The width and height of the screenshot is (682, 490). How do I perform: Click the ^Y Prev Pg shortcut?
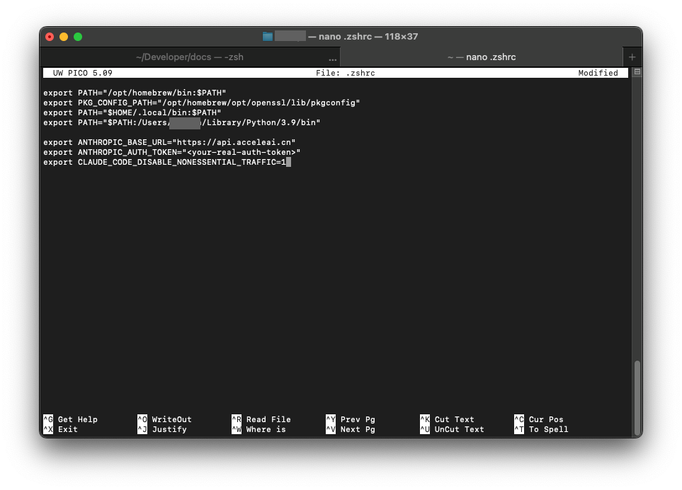point(351,419)
